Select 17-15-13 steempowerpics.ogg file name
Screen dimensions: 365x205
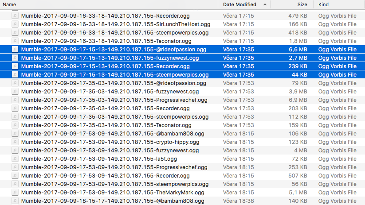(115, 75)
